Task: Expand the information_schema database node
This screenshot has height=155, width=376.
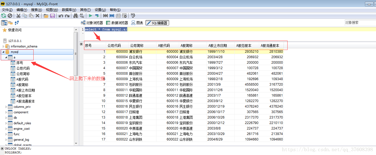Action: click(3, 46)
